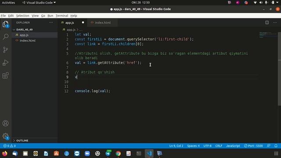Open the Manage gear icon
This screenshot has width=281, height=158.
[x=6, y=136]
